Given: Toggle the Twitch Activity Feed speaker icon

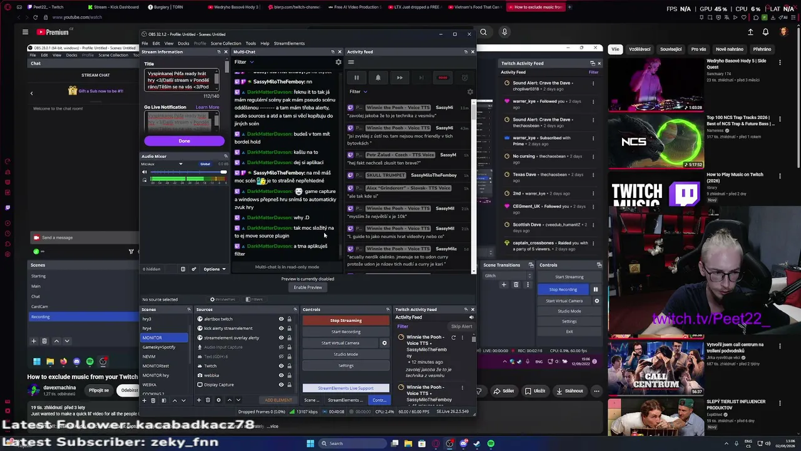Looking at the screenshot, I should (x=471, y=318).
